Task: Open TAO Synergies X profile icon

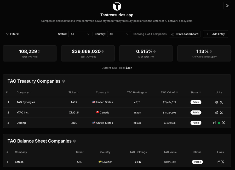Action: pos(221,102)
